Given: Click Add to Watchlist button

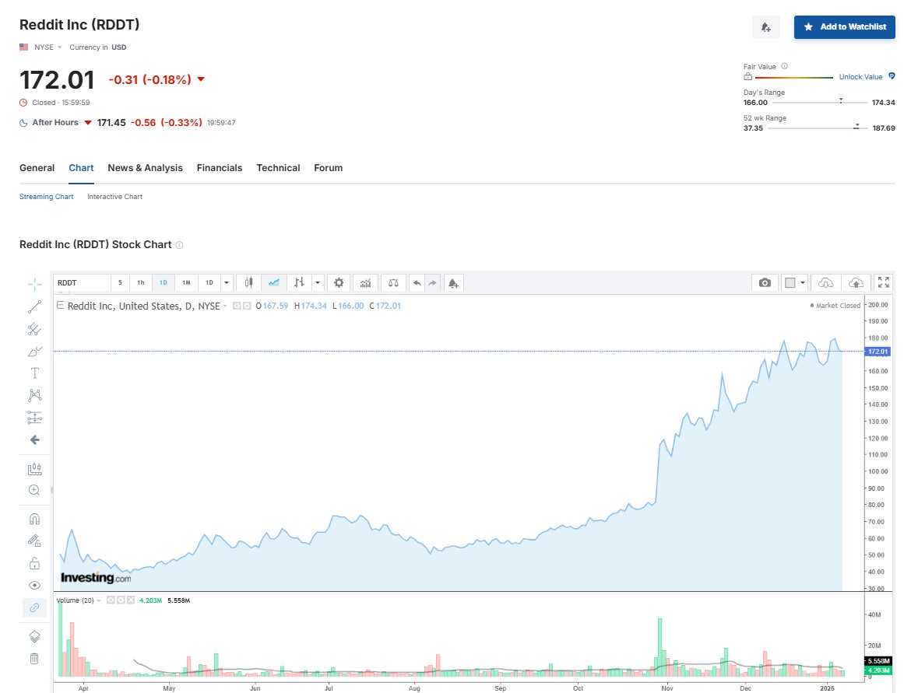Looking at the screenshot, I should click(x=845, y=27).
